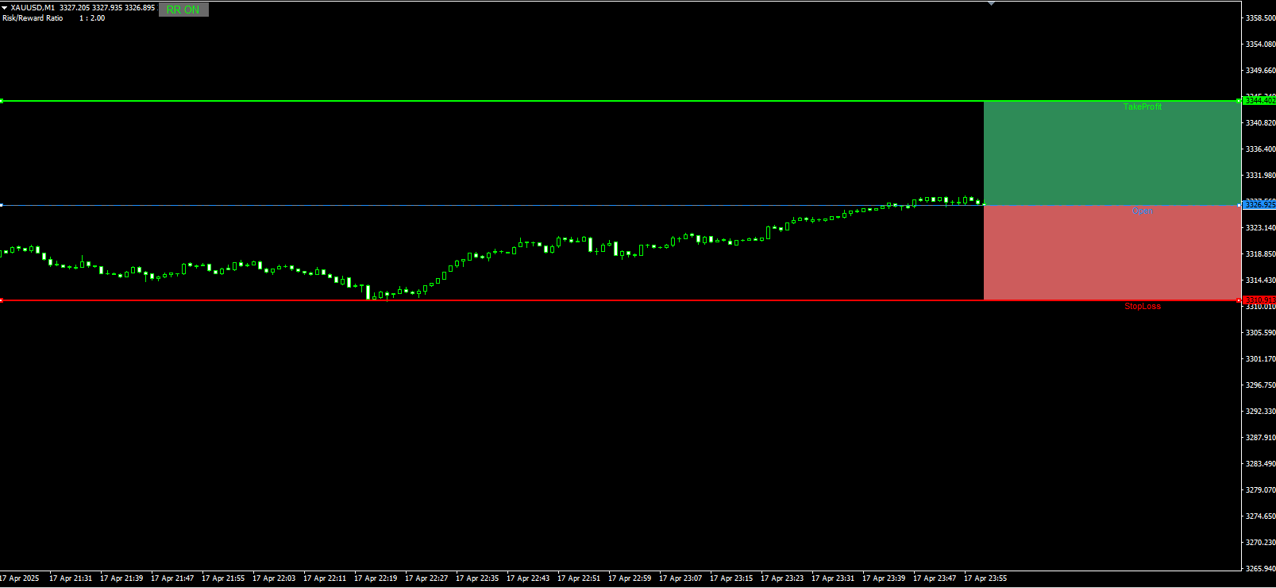
Task: Click the right handle of the StopLoss line
Action: (1239, 300)
